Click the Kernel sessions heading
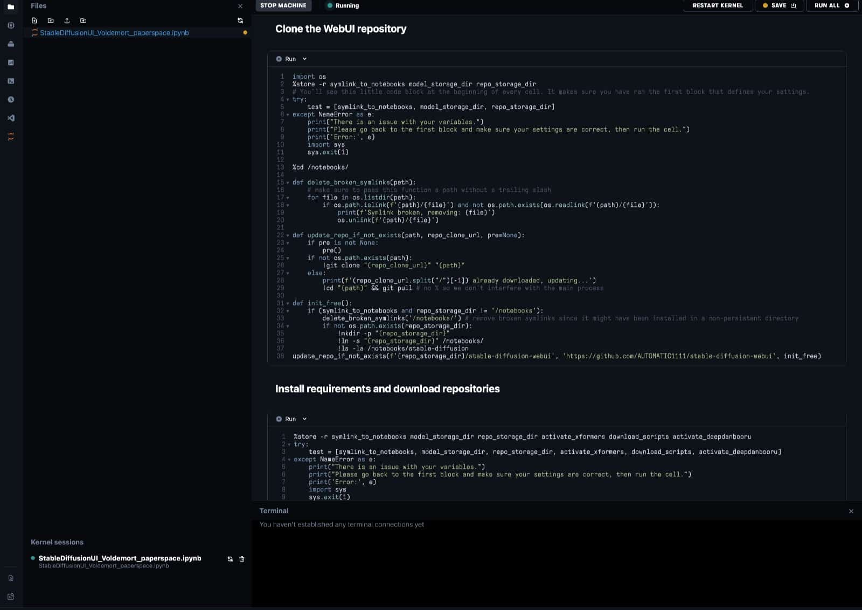Image resolution: width=862 pixels, height=610 pixels. (57, 542)
